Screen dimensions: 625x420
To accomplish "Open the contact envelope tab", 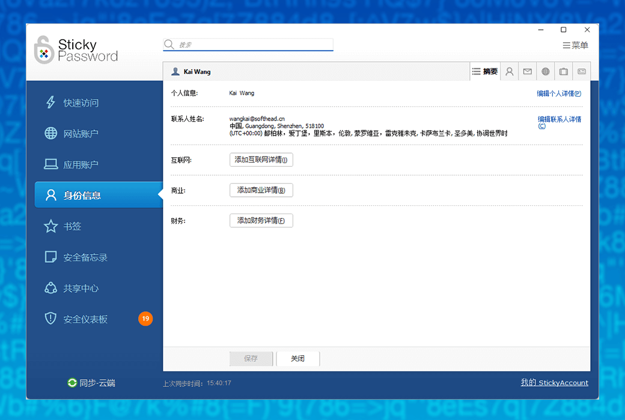I will (528, 71).
